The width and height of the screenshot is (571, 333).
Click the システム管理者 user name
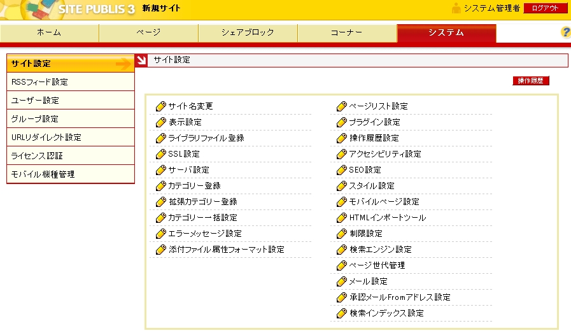[492, 8]
